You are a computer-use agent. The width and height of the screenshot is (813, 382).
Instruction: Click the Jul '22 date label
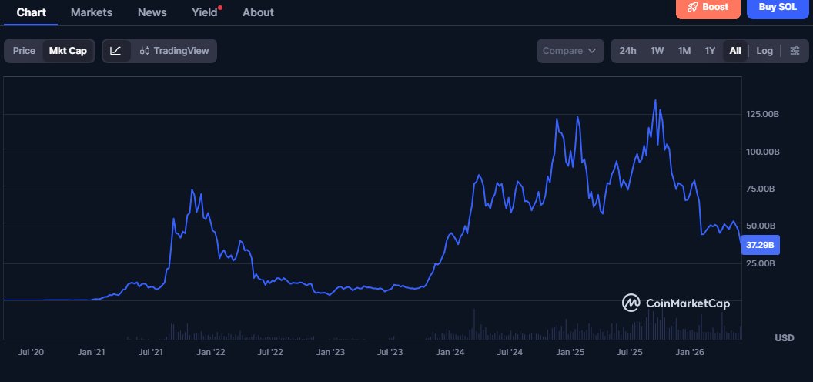pyautogui.click(x=271, y=353)
